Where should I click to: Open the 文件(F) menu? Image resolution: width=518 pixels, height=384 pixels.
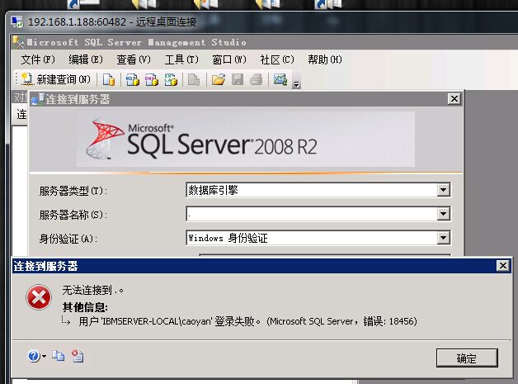[38, 59]
